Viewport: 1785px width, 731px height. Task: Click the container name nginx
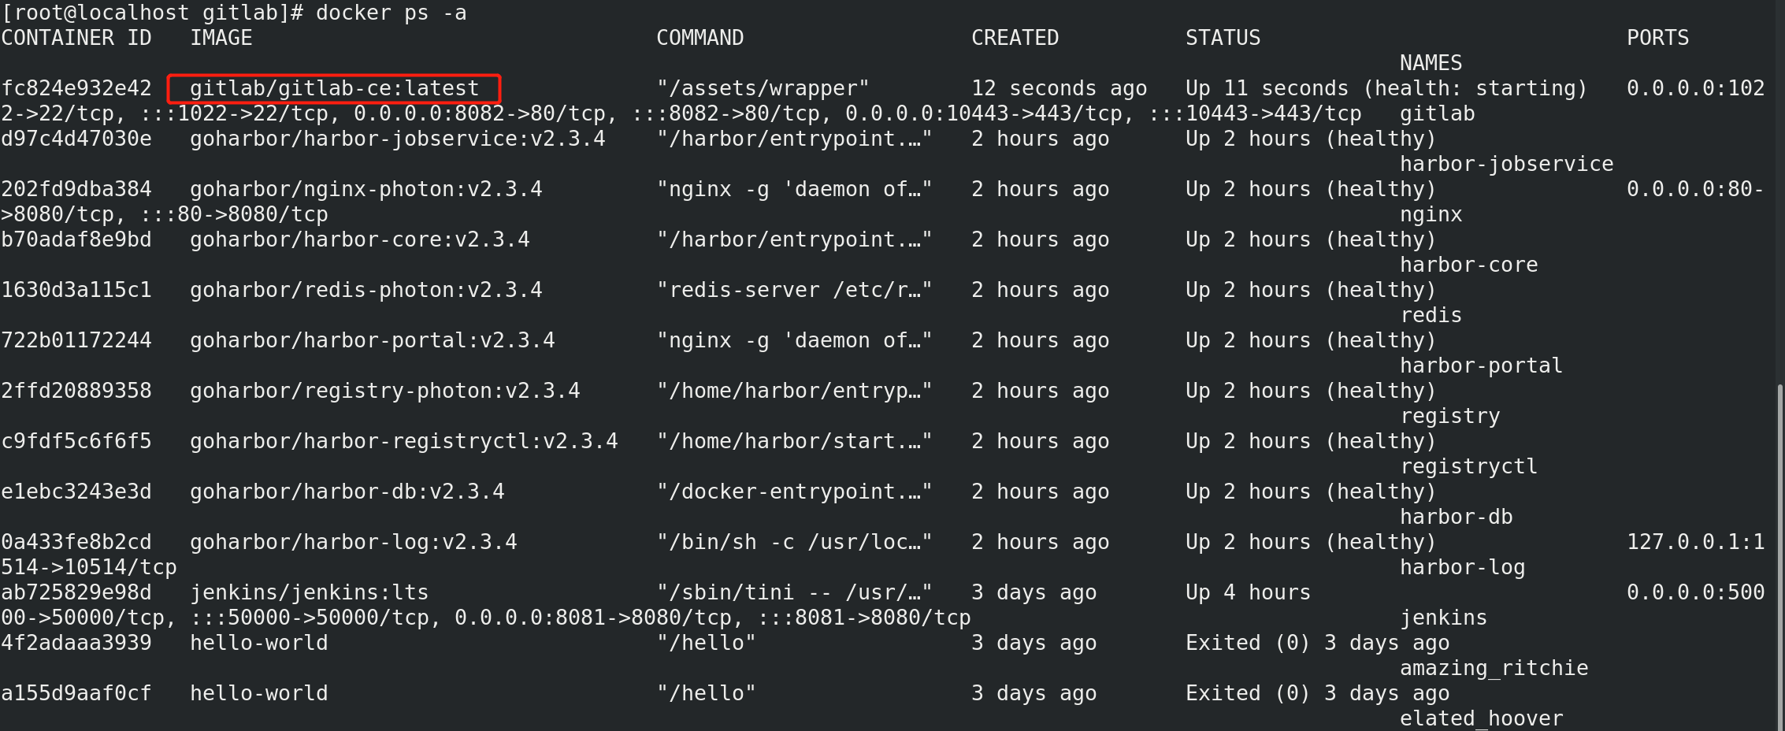(x=1431, y=214)
